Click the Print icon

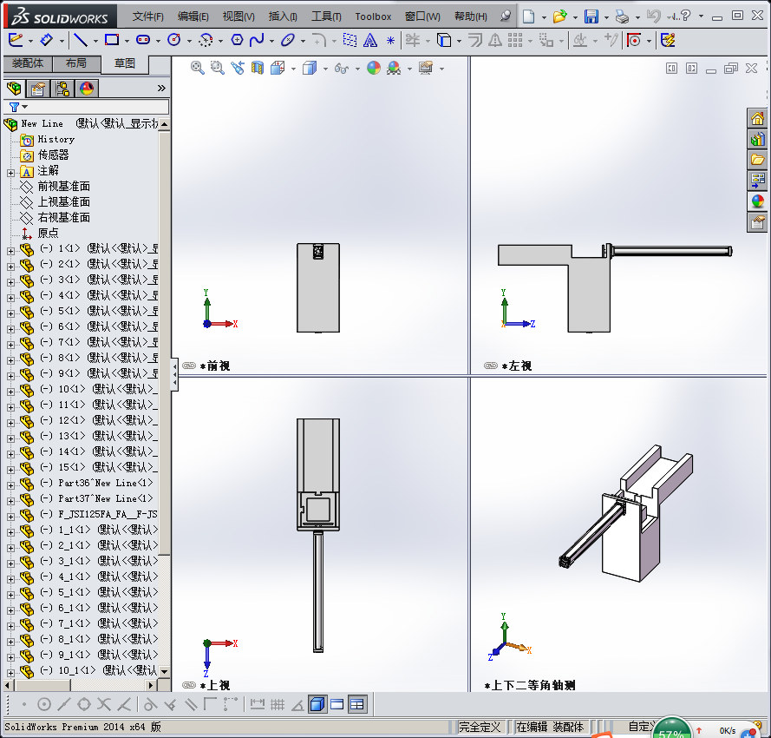click(622, 16)
